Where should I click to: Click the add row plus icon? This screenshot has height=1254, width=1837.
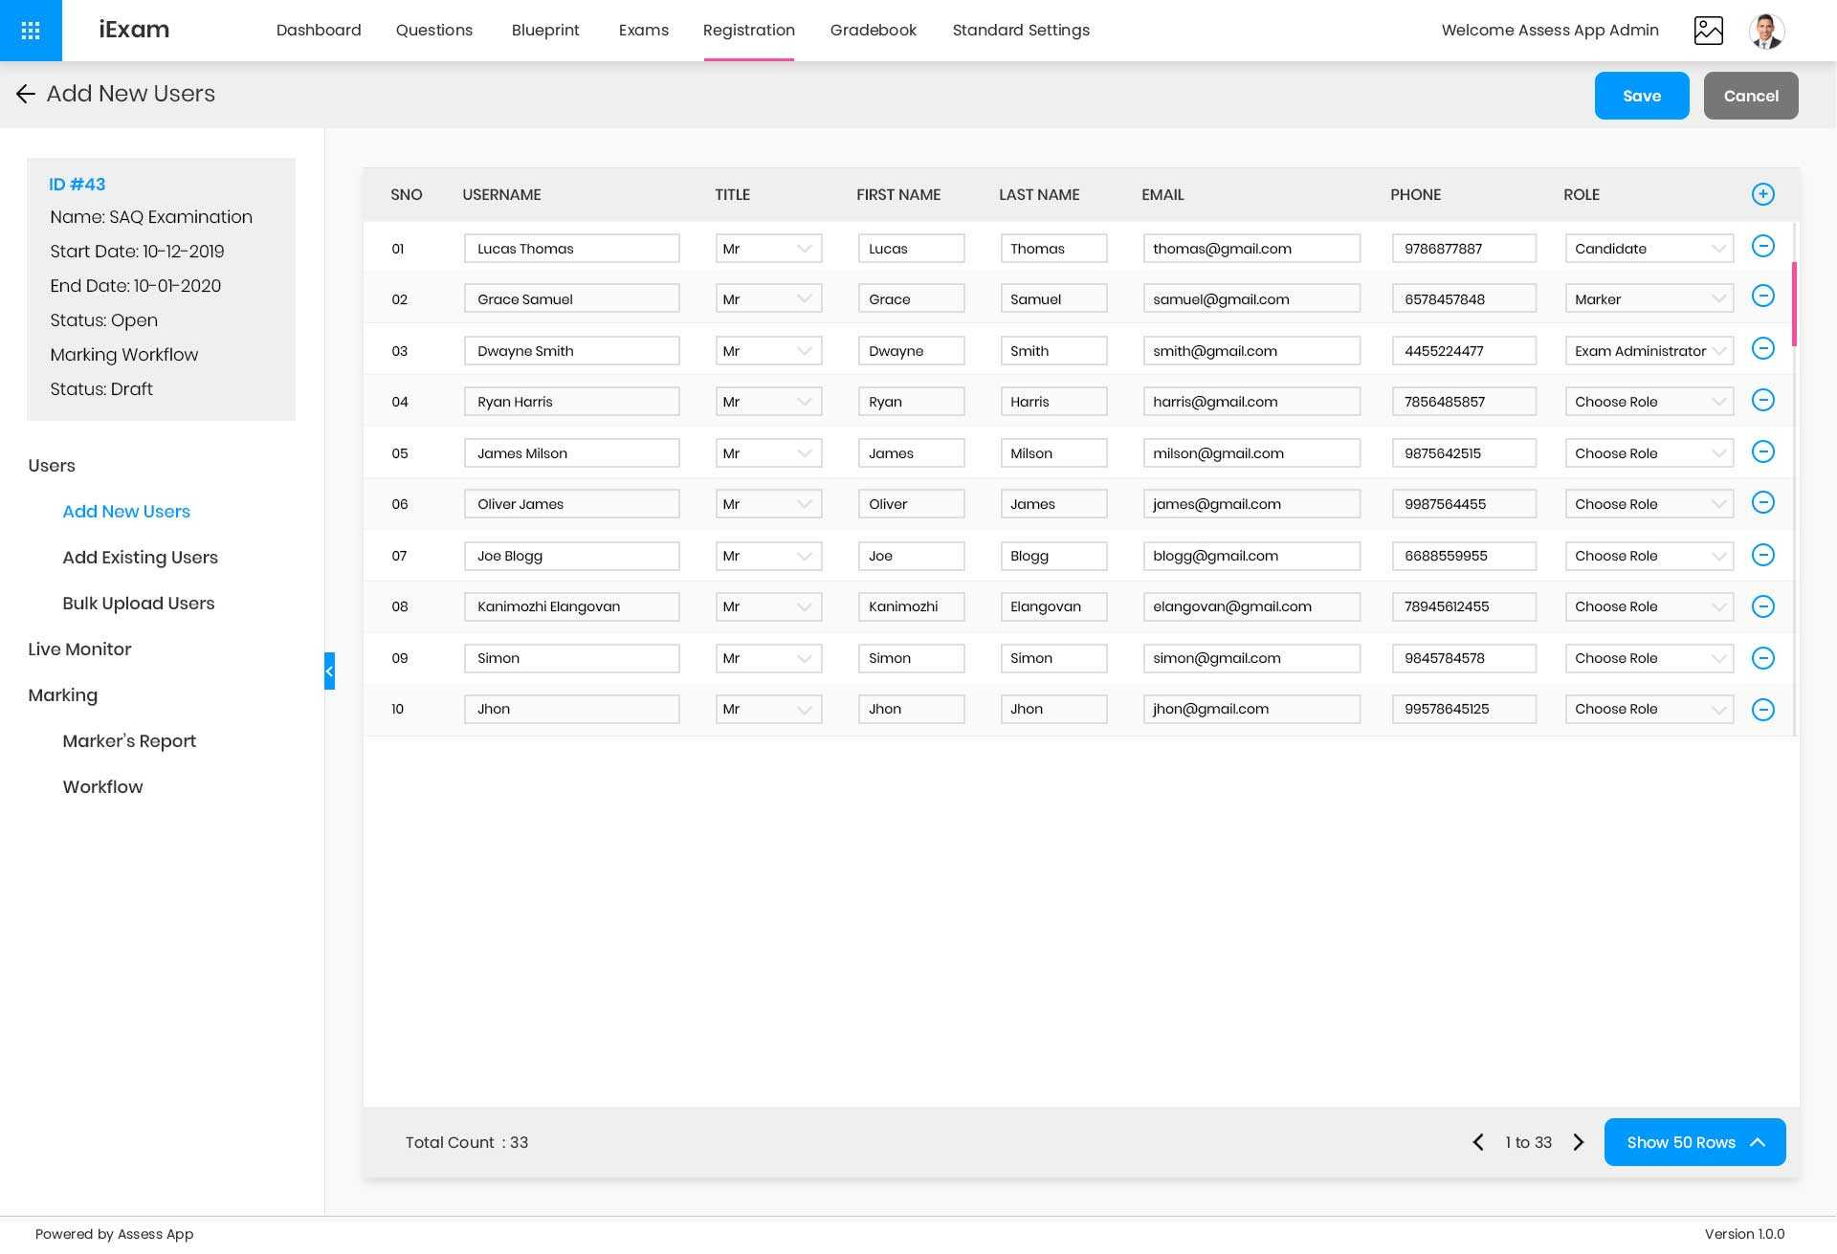(x=1762, y=194)
